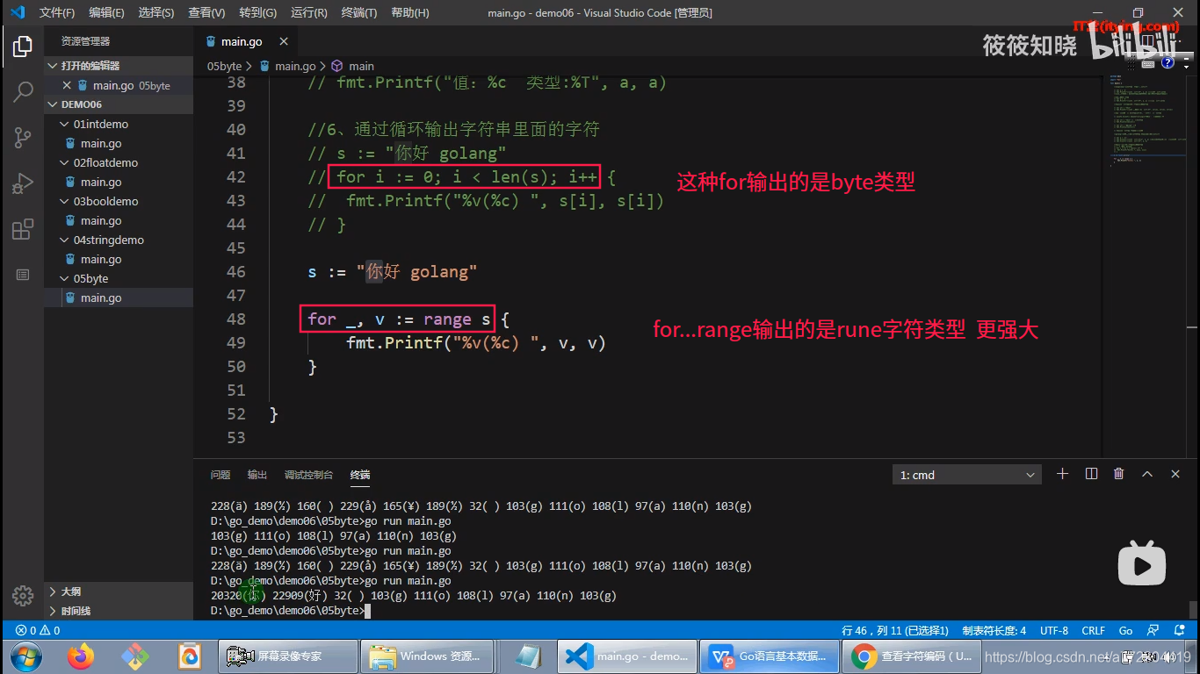This screenshot has width=1200, height=674.
Task: Select the terminal 1: cmd dropdown
Action: 966,475
